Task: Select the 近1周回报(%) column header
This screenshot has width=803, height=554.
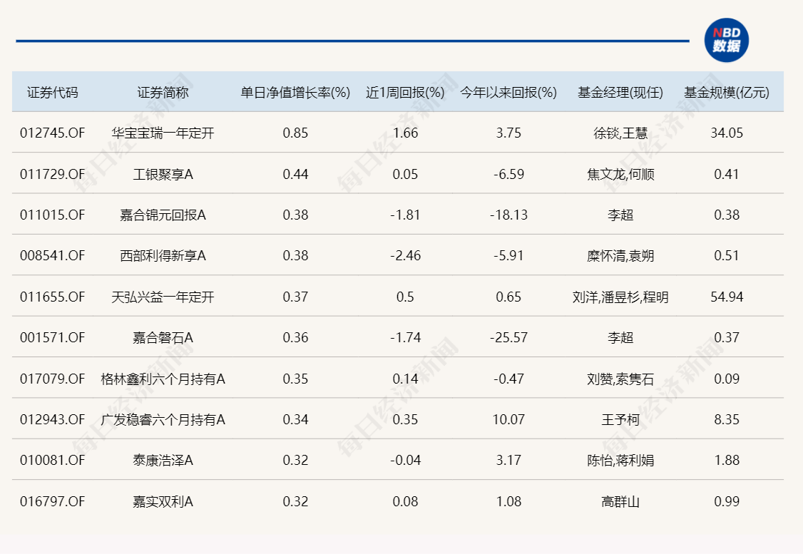Action: pyautogui.click(x=405, y=93)
